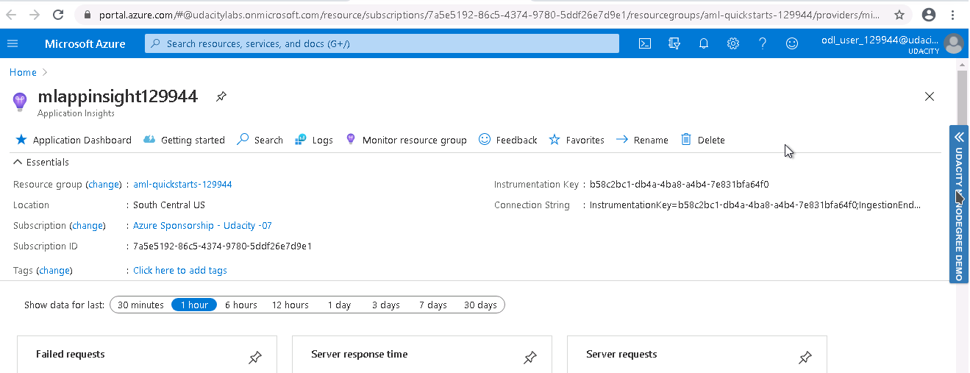The width and height of the screenshot is (970, 373).
Task: Open the odl_user account avatar menu
Action: 954,43
